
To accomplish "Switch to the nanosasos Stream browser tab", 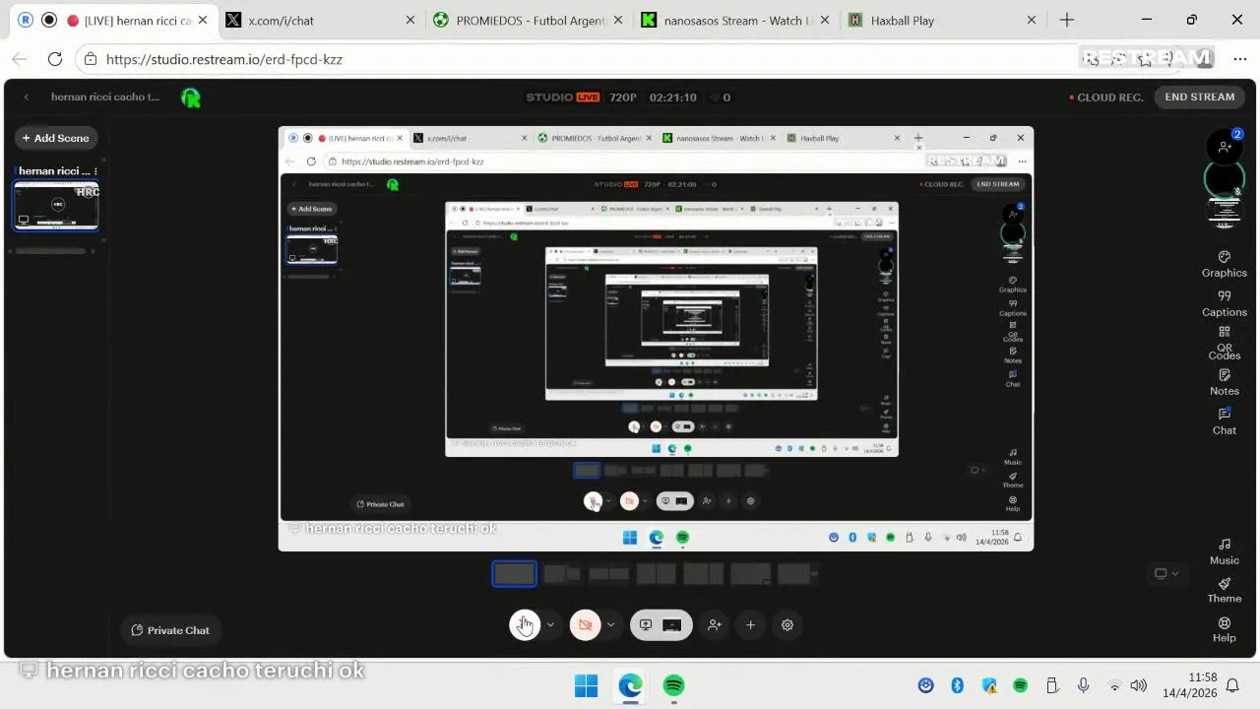I will (x=734, y=20).
